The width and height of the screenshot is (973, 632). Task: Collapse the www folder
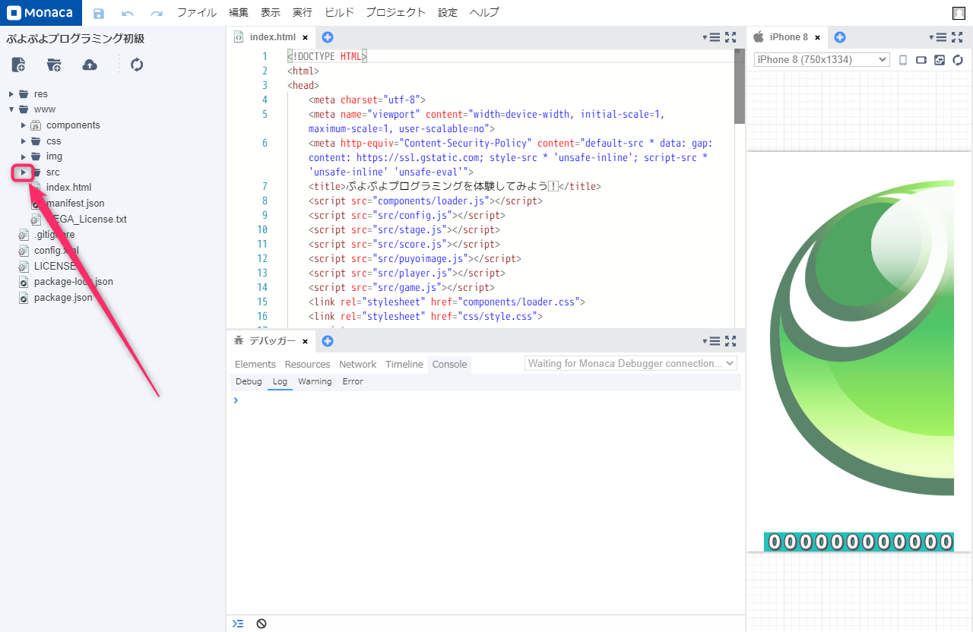pyautogui.click(x=11, y=109)
